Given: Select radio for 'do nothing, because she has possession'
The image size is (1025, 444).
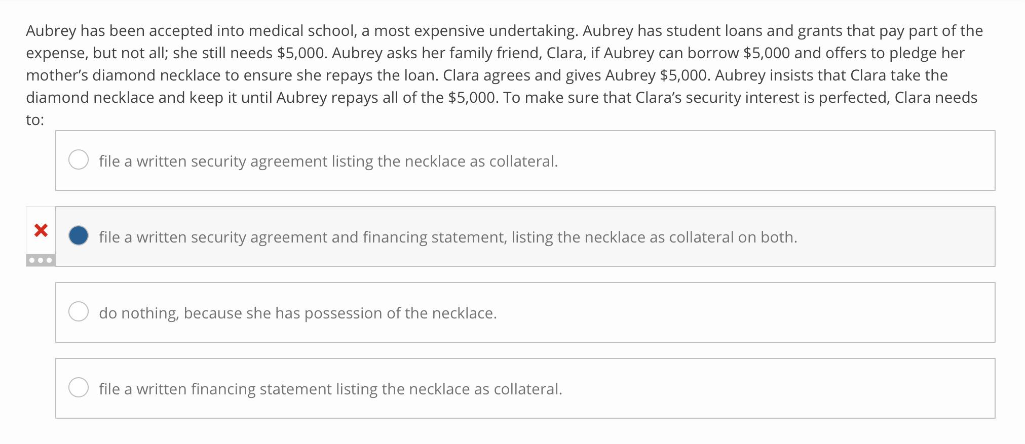Looking at the screenshot, I should pyautogui.click(x=79, y=312).
